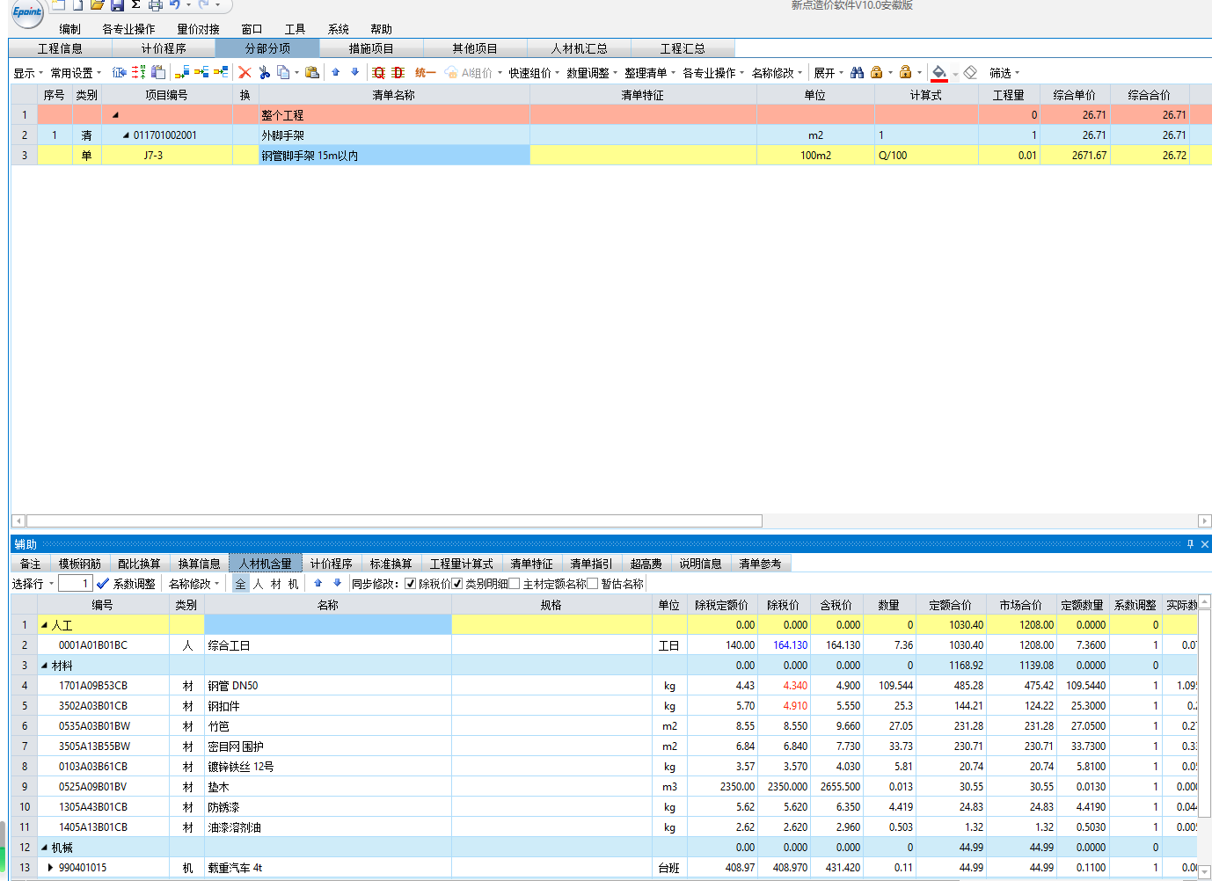Open the fill color dropdown arrow
1212x881 pixels.
(x=955, y=74)
